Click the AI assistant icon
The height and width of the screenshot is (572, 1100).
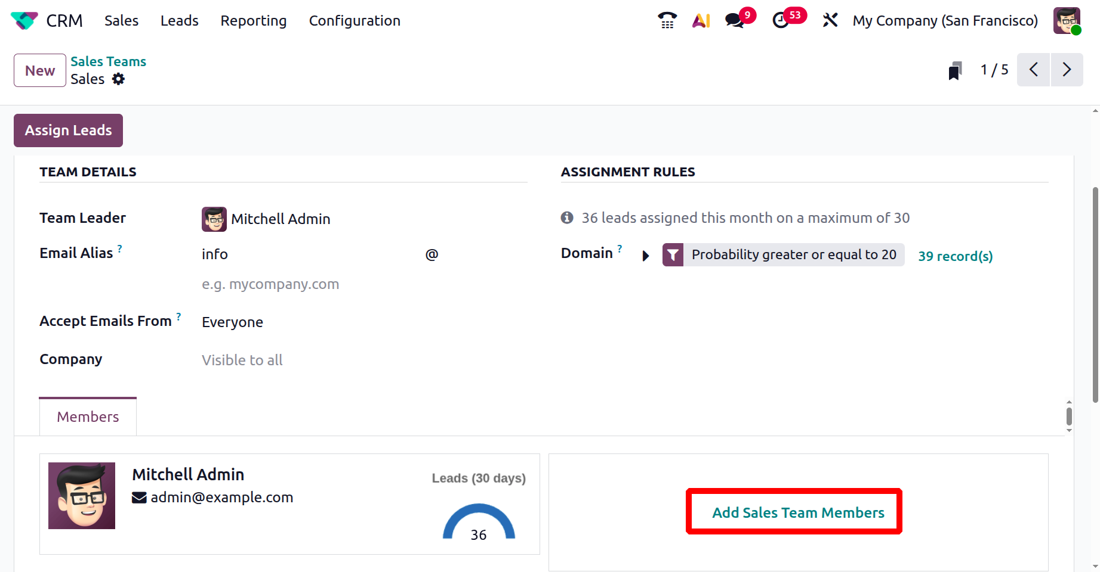point(701,21)
